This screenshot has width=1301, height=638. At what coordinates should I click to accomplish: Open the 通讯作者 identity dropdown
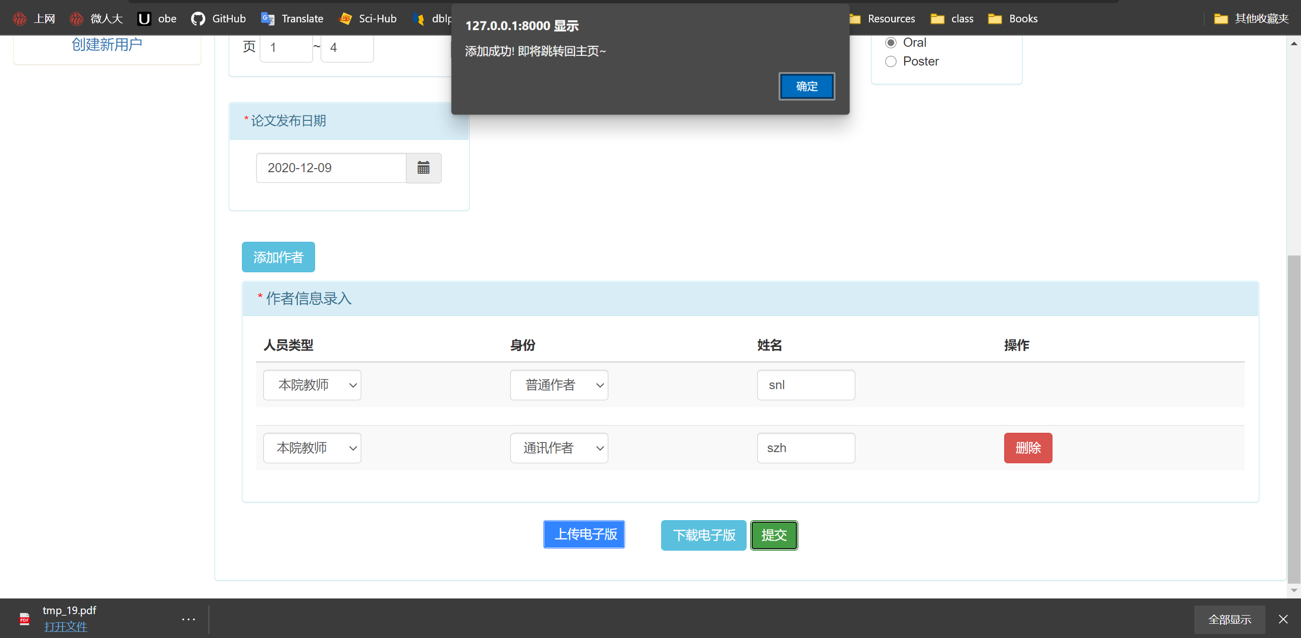coord(559,448)
